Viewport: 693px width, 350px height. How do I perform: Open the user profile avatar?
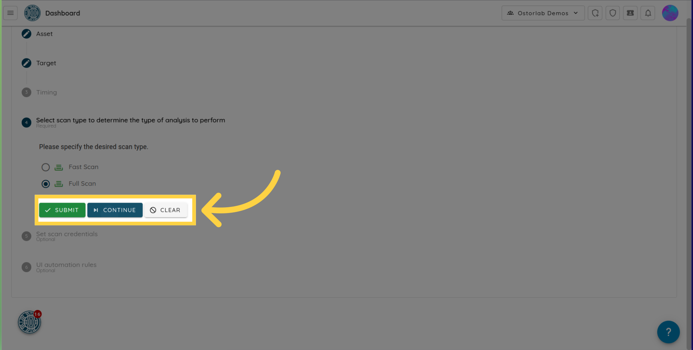click(x=670, y=13)
